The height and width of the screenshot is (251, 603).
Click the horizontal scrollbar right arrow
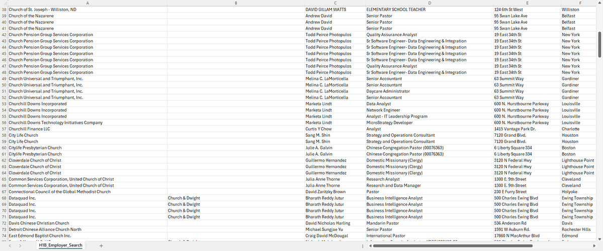pos(594,245)
